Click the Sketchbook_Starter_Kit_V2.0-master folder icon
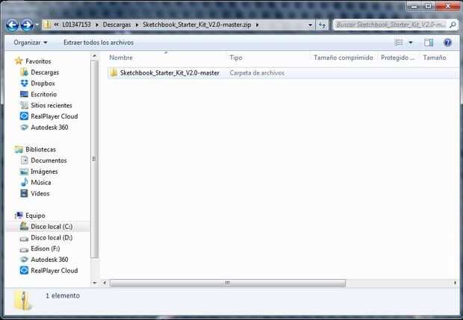 [x=114, y=72]
